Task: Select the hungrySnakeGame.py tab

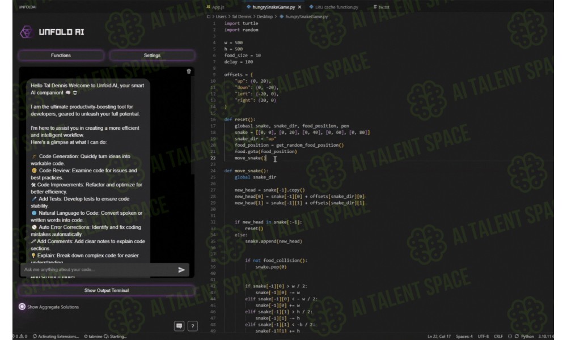Action: [273, 7]
